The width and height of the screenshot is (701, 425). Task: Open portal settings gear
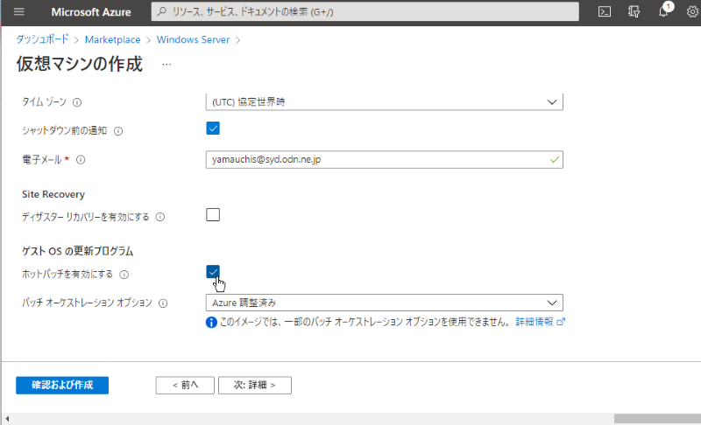692,11
